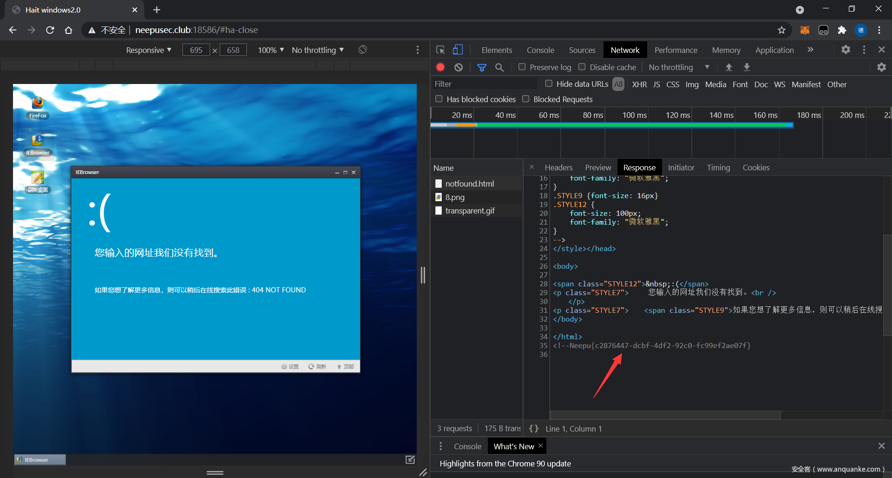The width and height of the screenshot is (892, 478).
Task: Stop recording network log
Action: click(x=440, y=67)
